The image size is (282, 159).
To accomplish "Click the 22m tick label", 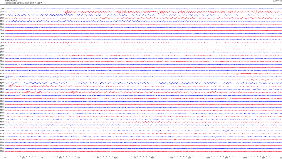I will 208,158.
